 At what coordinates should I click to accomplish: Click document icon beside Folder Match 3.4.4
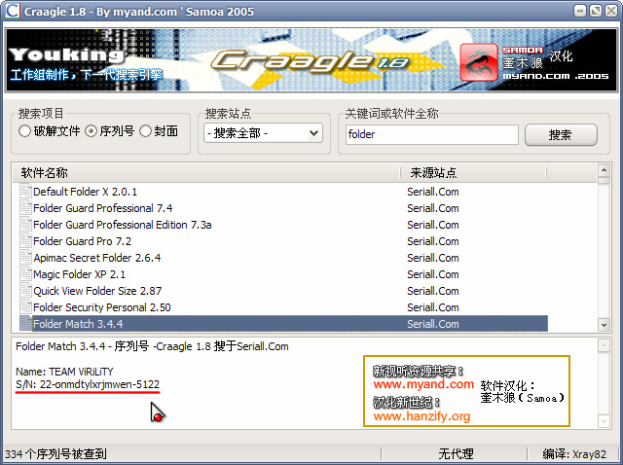tap(26, 324)
